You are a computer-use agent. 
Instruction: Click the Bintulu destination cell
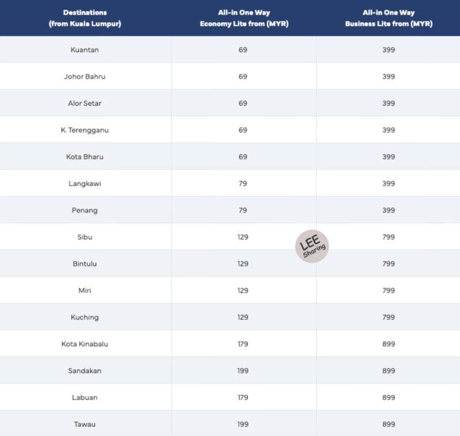click(x=85, y=264)
